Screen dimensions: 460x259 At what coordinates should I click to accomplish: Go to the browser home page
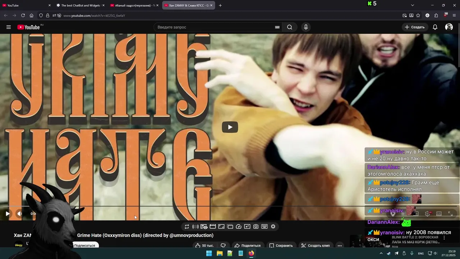[32, 15]
